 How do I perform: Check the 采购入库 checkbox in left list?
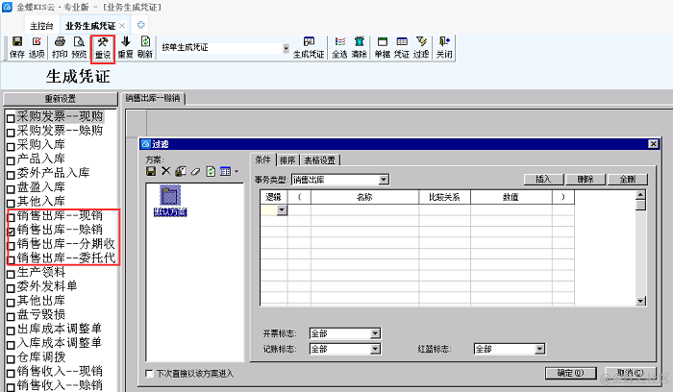tap(11, 144)
